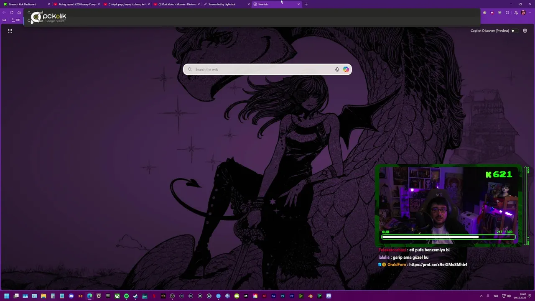Open OBS Studio from the taskbar

(x=172, y=296)
